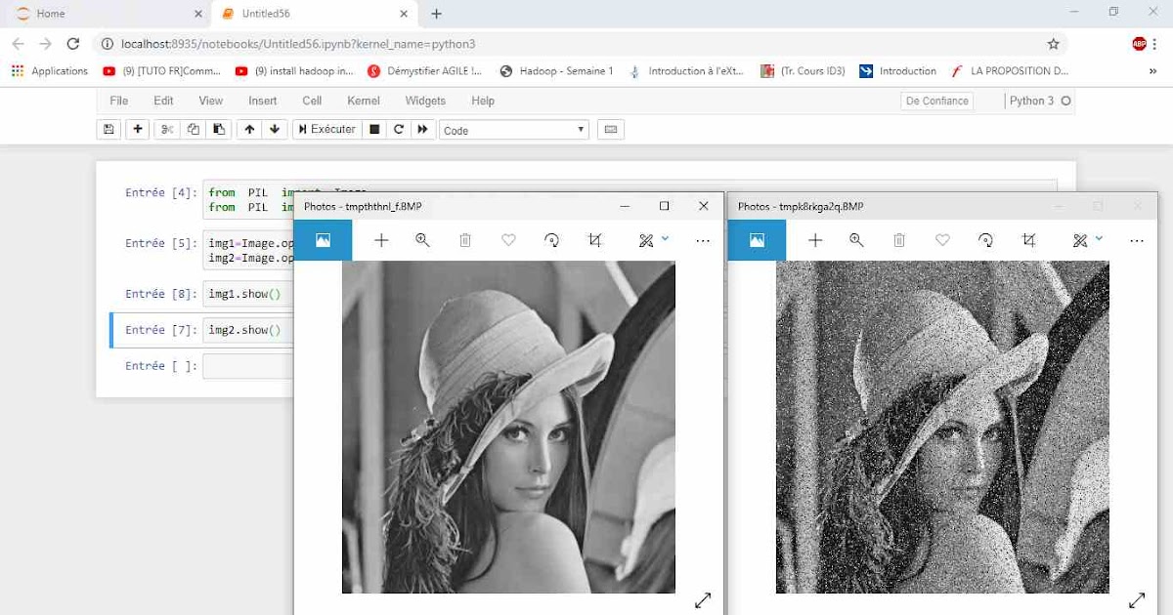This screenshot has width=1173, height=615.
Task: Reload the page in Chrome
Action: pos(72,44)
